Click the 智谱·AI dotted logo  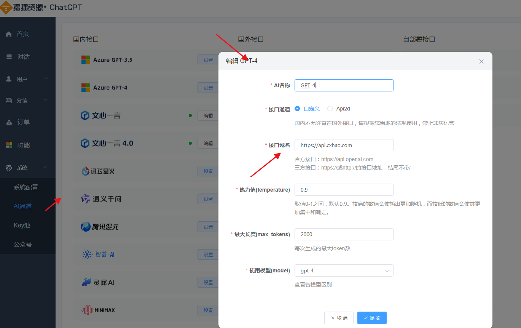(x=87, y=254)
